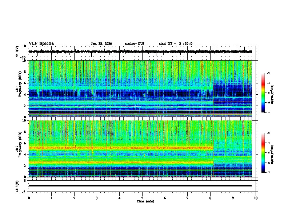Click time axis tick label "0"
Viewport: 288px width, 222px height.
point(29,198)
